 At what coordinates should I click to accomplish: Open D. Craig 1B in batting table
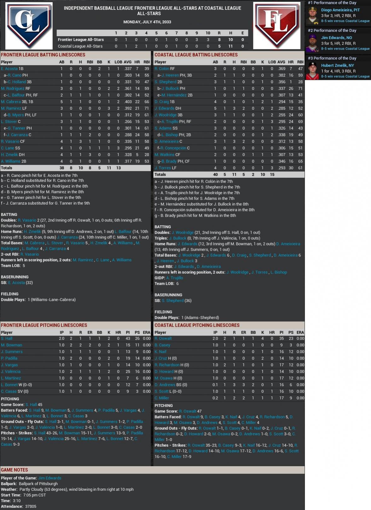[162, 102]
